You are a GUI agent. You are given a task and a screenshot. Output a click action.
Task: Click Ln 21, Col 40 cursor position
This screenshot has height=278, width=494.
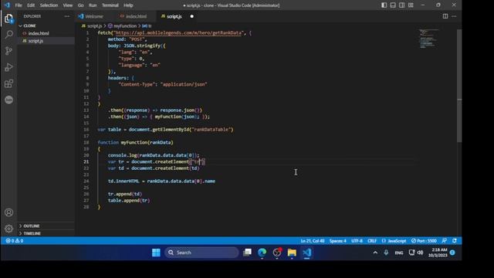(x=312, y=241)
